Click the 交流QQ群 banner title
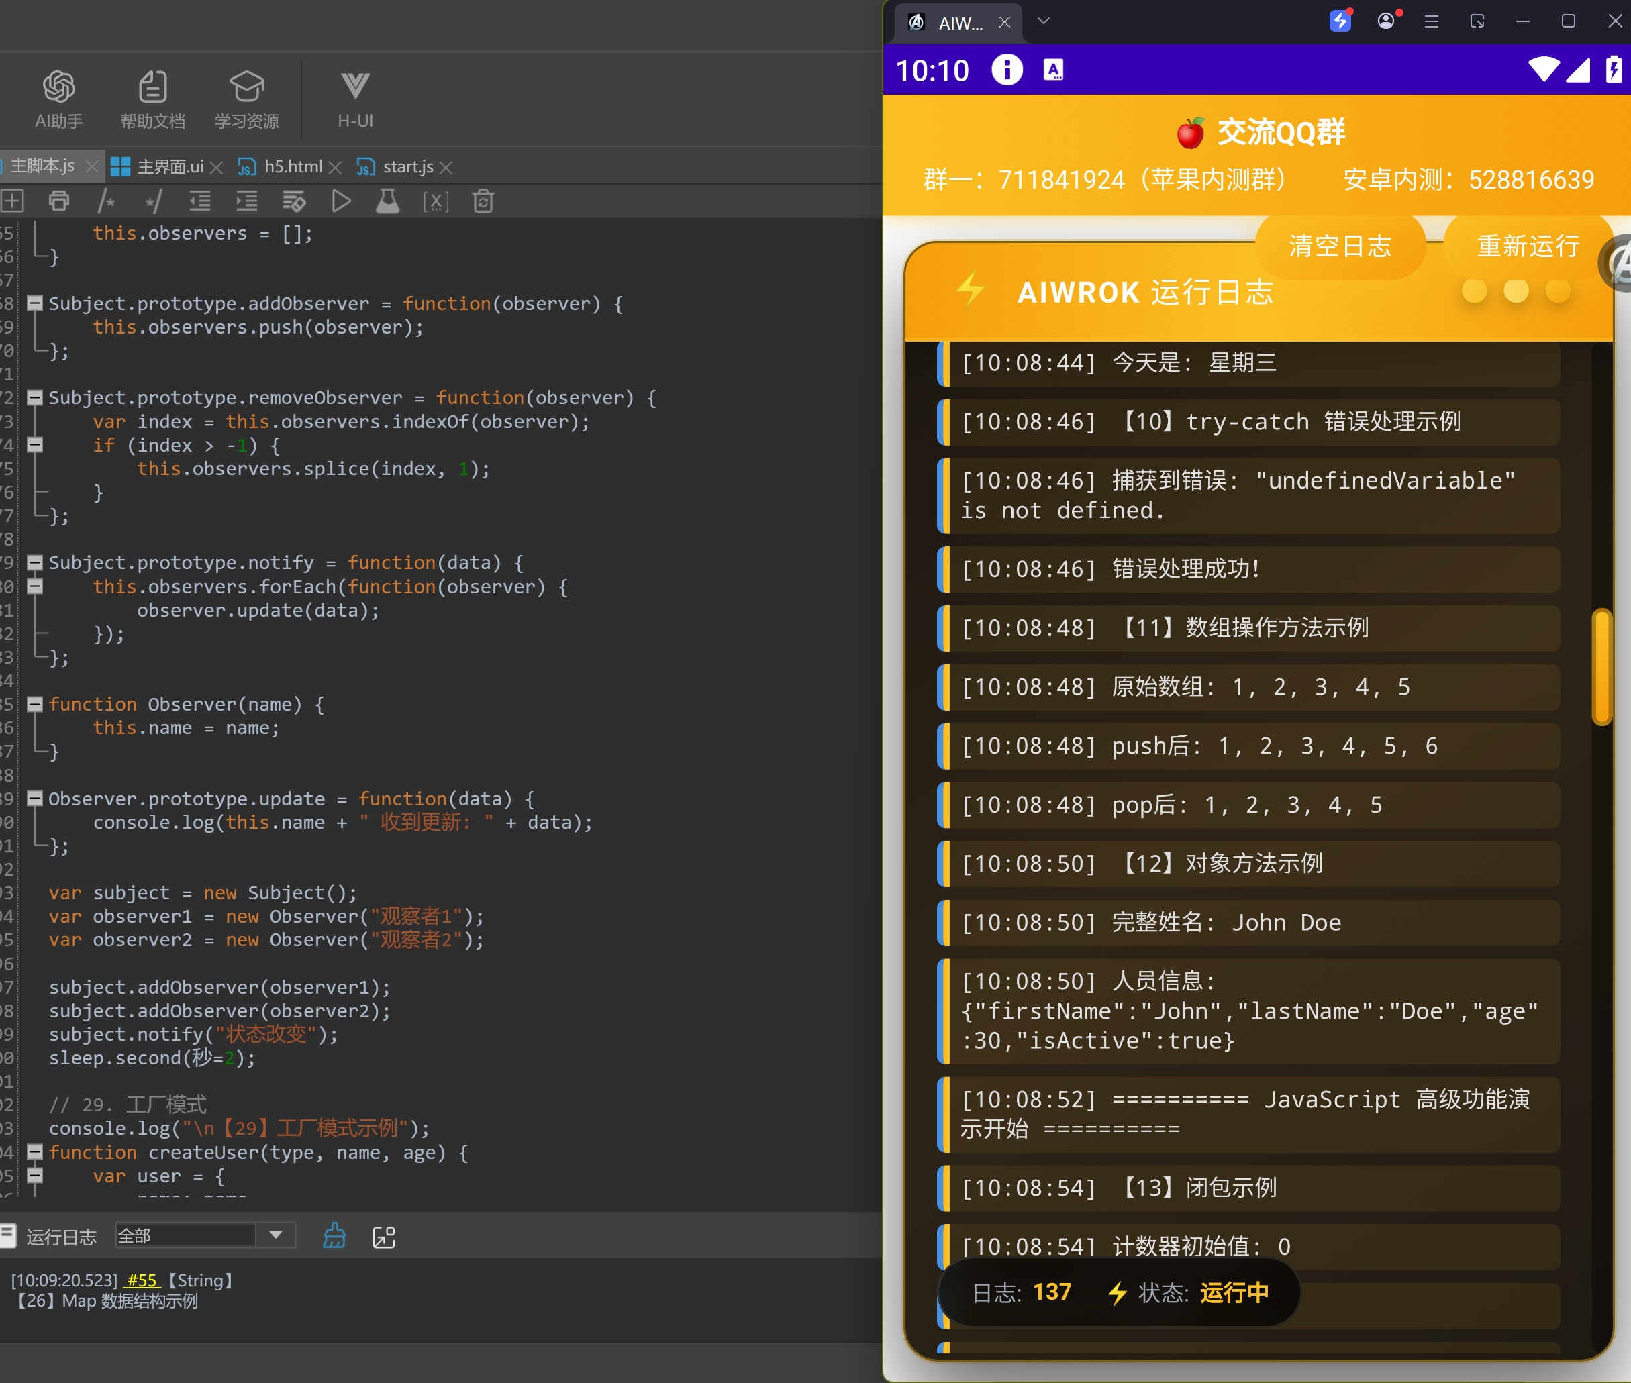 pos(1262,132)
